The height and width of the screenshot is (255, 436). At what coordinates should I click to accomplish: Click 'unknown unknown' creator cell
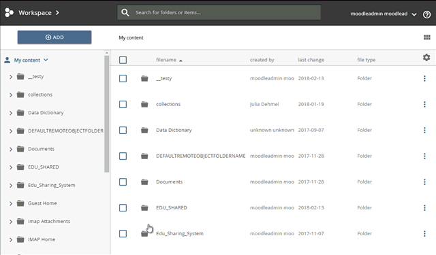(272, 130)
